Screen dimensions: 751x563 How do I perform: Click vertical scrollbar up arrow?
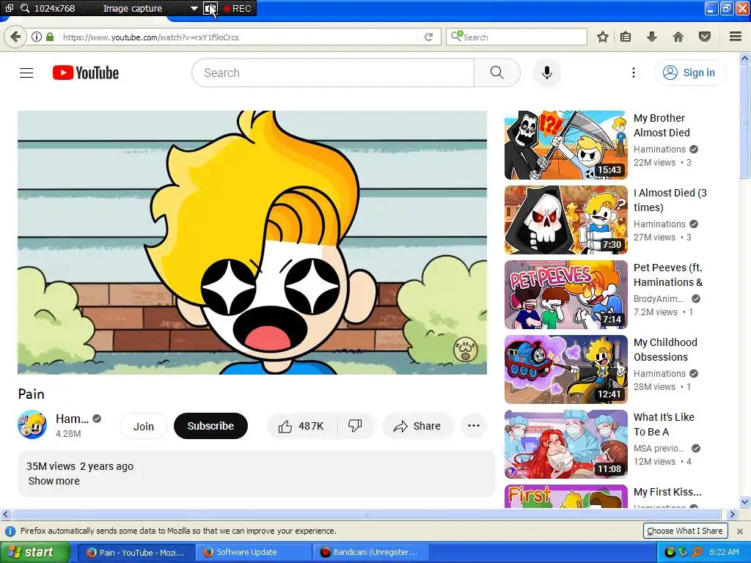click(x=744, y=59)
